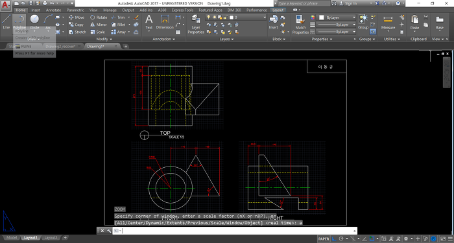Open the Manage ribbon tab

point(110,10)
